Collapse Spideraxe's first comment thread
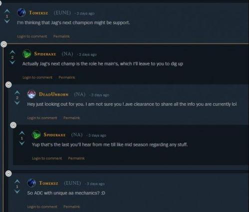The width and height of the screenshot is (249, 212). point(4,44)
